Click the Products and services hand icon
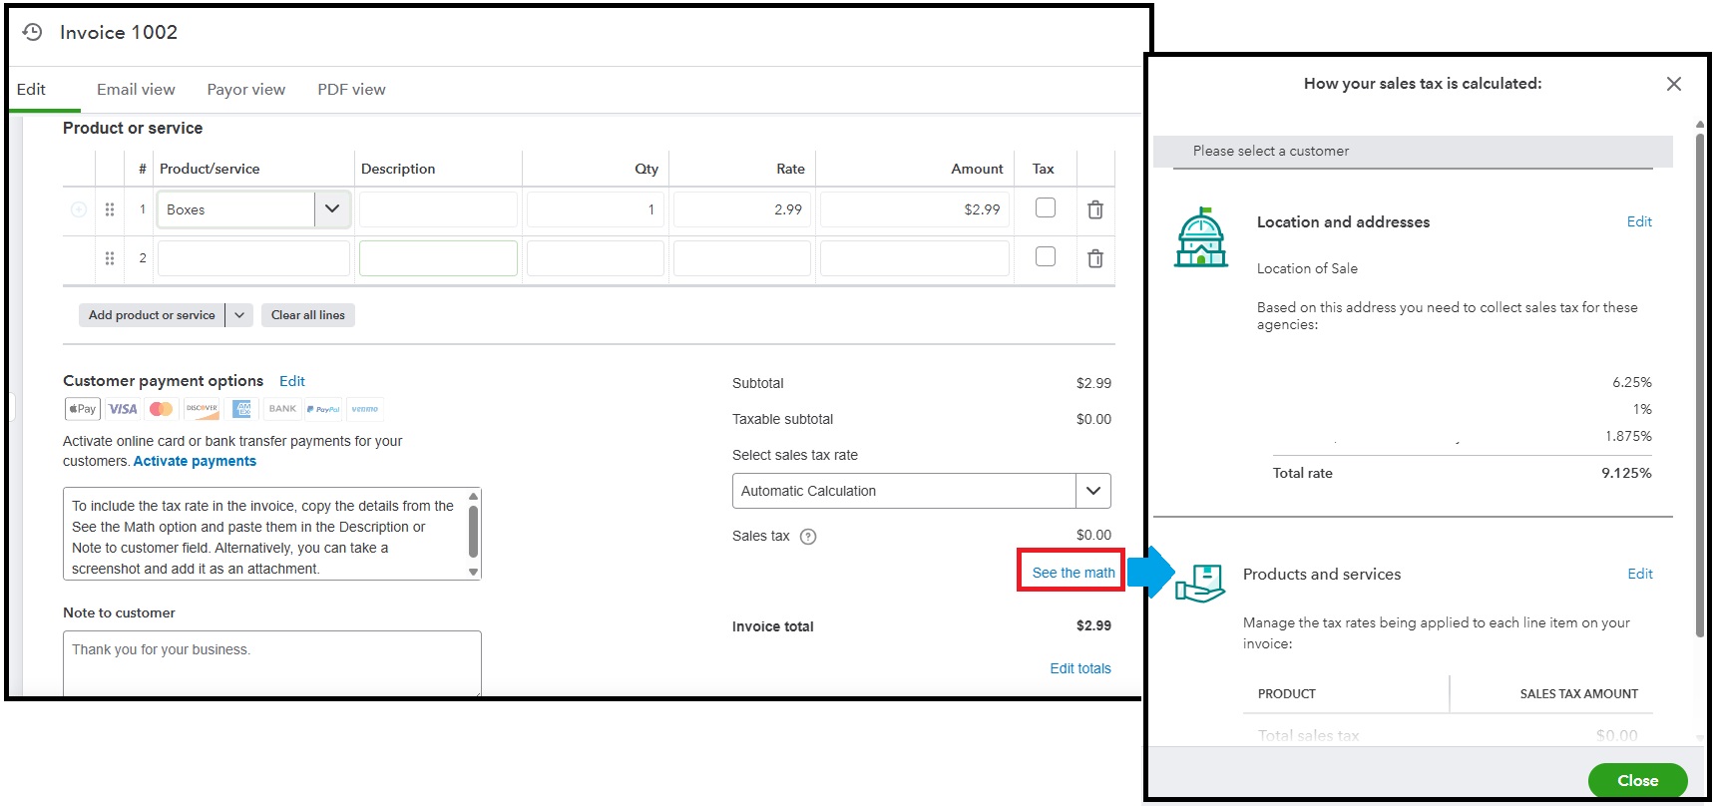This screenshot has height=806, width=1713. coord(1200,584)
